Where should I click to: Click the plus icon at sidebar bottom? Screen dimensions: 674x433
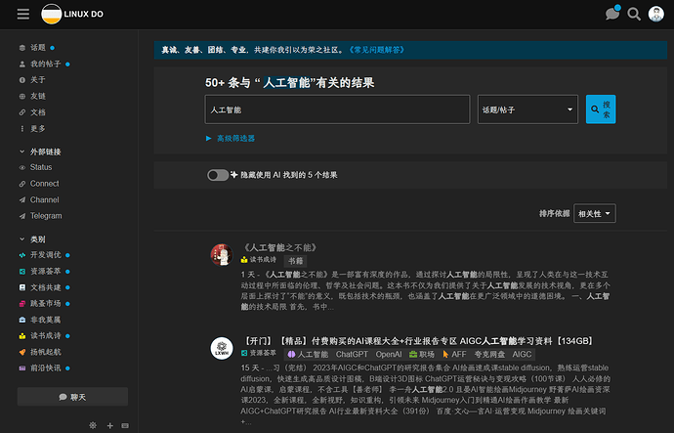(x=110, y=425)
